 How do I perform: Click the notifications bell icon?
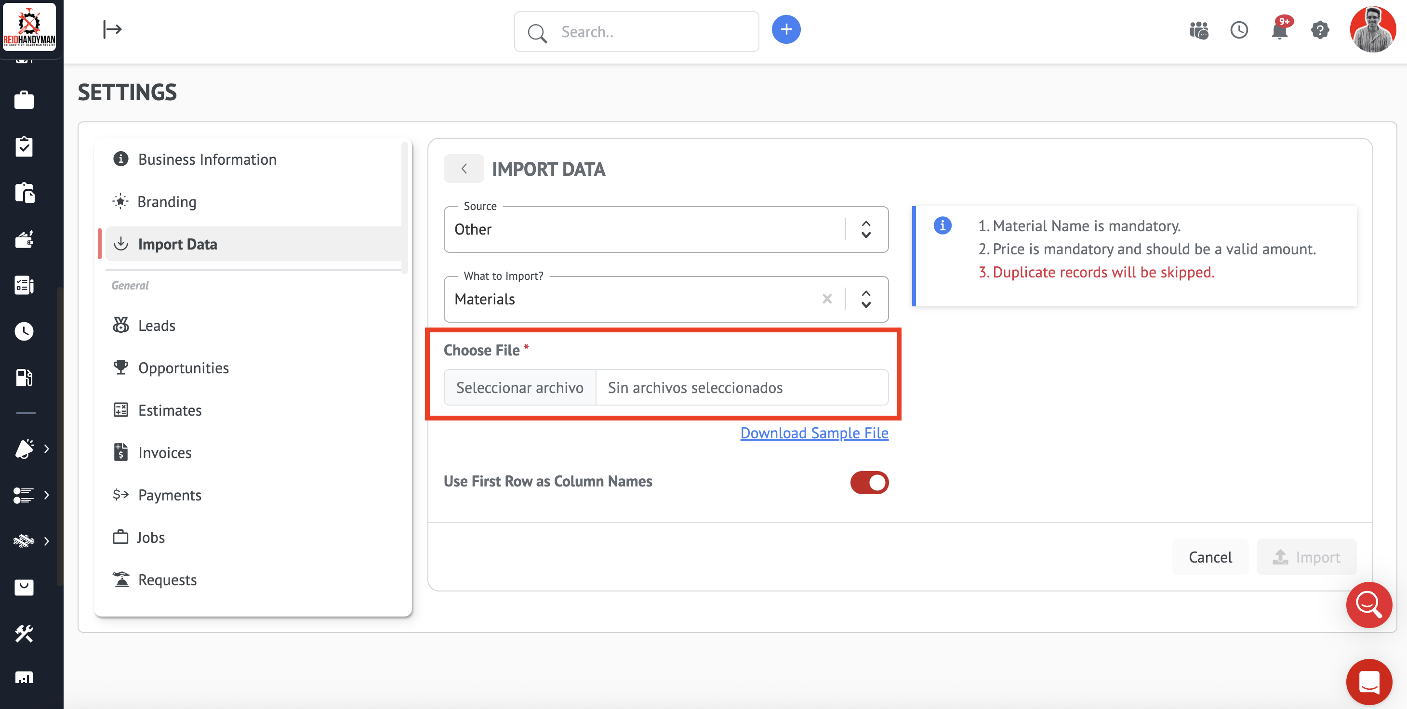click(x=1279, y=30)
